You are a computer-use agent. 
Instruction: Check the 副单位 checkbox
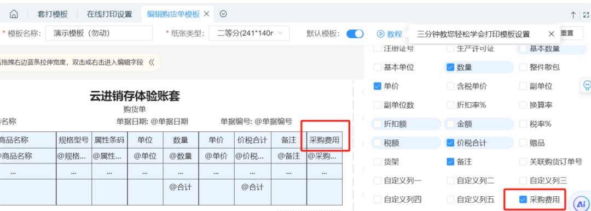pyautogui.click(x=523, y=86)
